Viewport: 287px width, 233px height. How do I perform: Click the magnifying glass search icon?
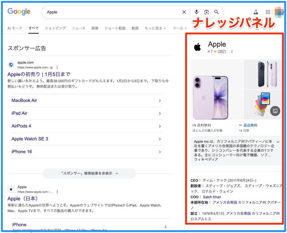tap(216, 12)
